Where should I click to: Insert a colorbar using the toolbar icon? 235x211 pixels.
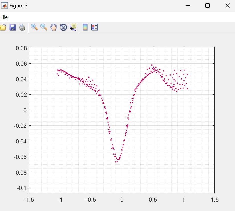tap(85, 27)
